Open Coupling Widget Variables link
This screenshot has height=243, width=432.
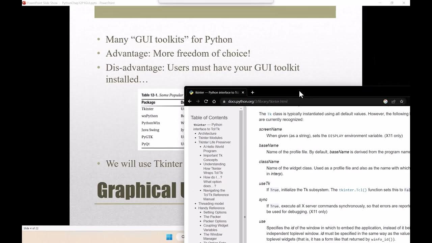(x=216, y=227)
